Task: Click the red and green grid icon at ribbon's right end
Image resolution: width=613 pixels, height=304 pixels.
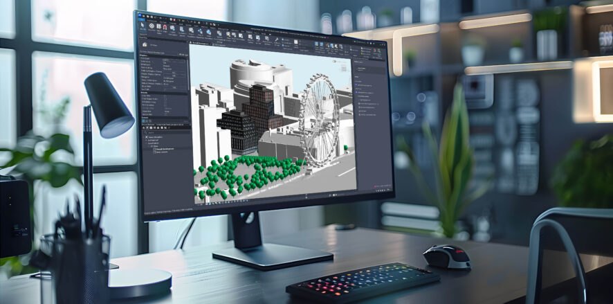Action: tap(379, 51)
